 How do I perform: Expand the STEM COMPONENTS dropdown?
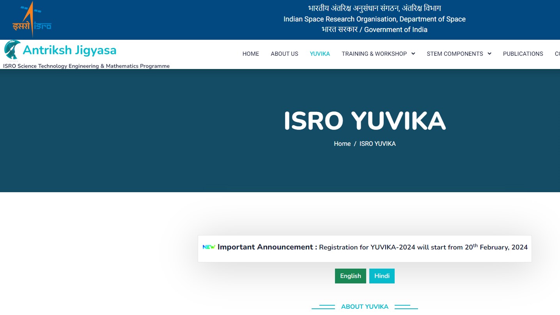[x=455, y=54]
